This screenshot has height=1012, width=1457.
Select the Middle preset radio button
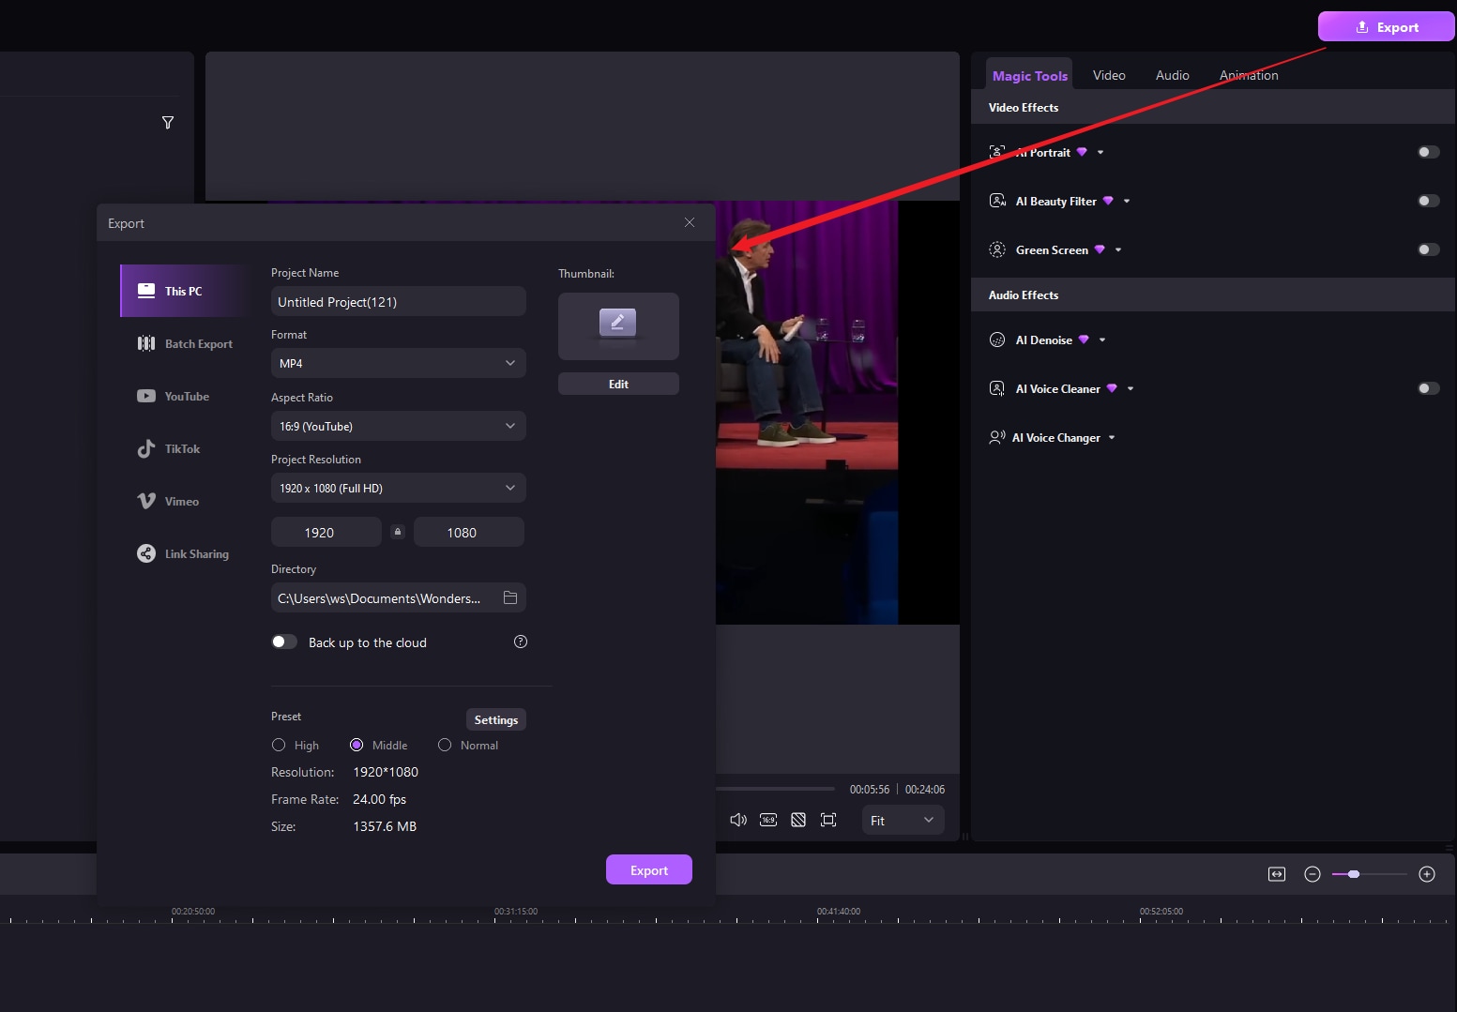click(x=357, y=745)
